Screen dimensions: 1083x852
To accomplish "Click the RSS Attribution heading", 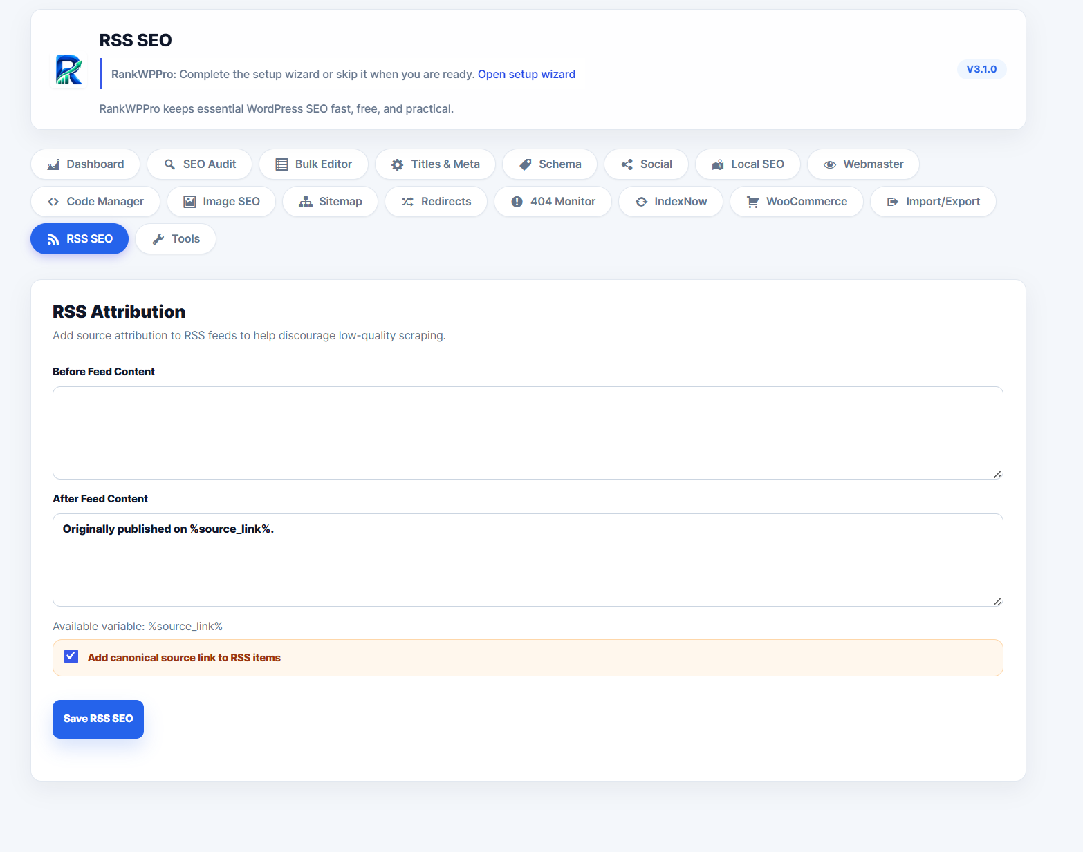I will tap(119, 312).
